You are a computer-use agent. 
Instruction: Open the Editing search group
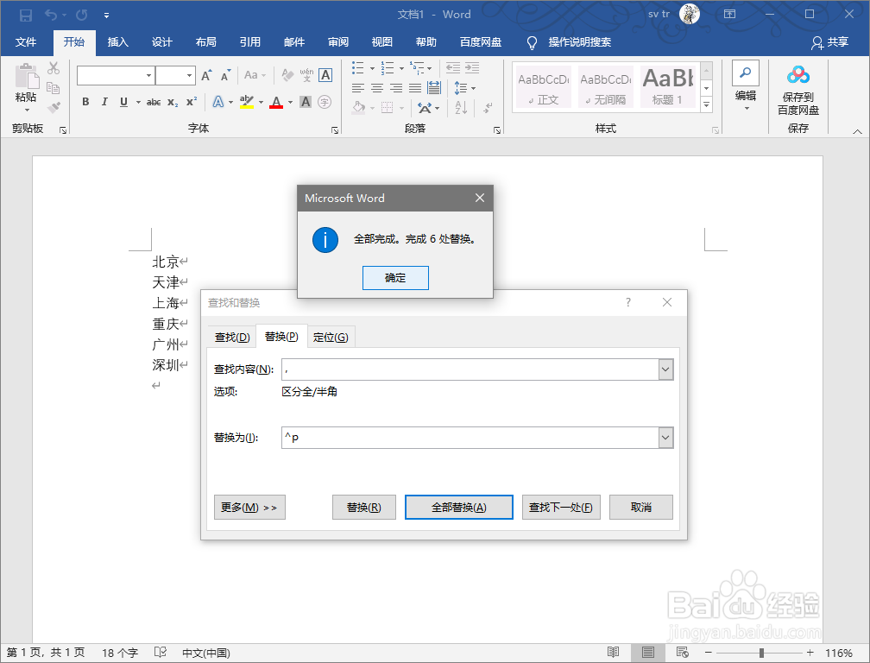coord(746,86)
